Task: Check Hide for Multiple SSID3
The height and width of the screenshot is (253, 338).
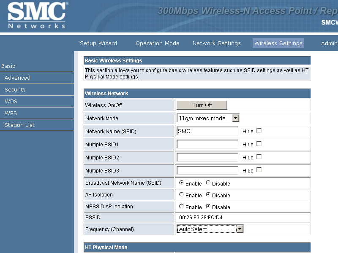Action: pos(259,170)
